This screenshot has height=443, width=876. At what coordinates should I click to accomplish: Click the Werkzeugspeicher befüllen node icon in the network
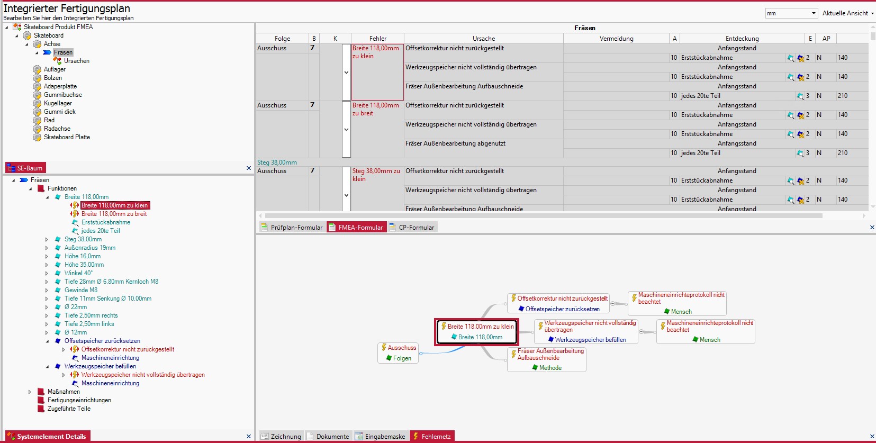point(551,340)
